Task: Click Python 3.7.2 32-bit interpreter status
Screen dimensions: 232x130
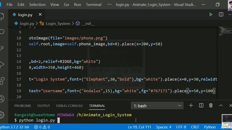Action: pyautogui.click(x=14, y=127)
